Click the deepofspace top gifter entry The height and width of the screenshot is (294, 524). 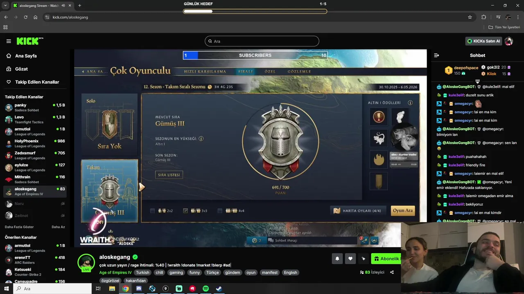point(462,71)
